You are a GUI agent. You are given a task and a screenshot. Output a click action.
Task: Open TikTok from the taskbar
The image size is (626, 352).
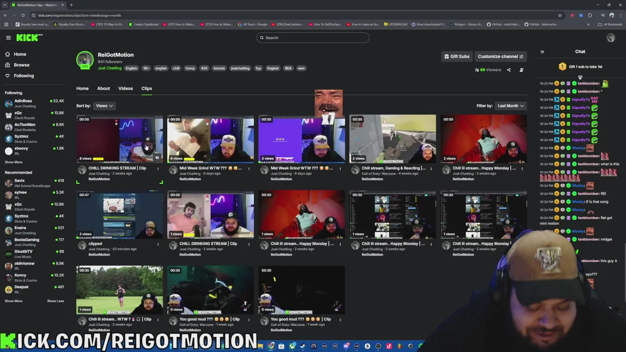pos(389,346)
